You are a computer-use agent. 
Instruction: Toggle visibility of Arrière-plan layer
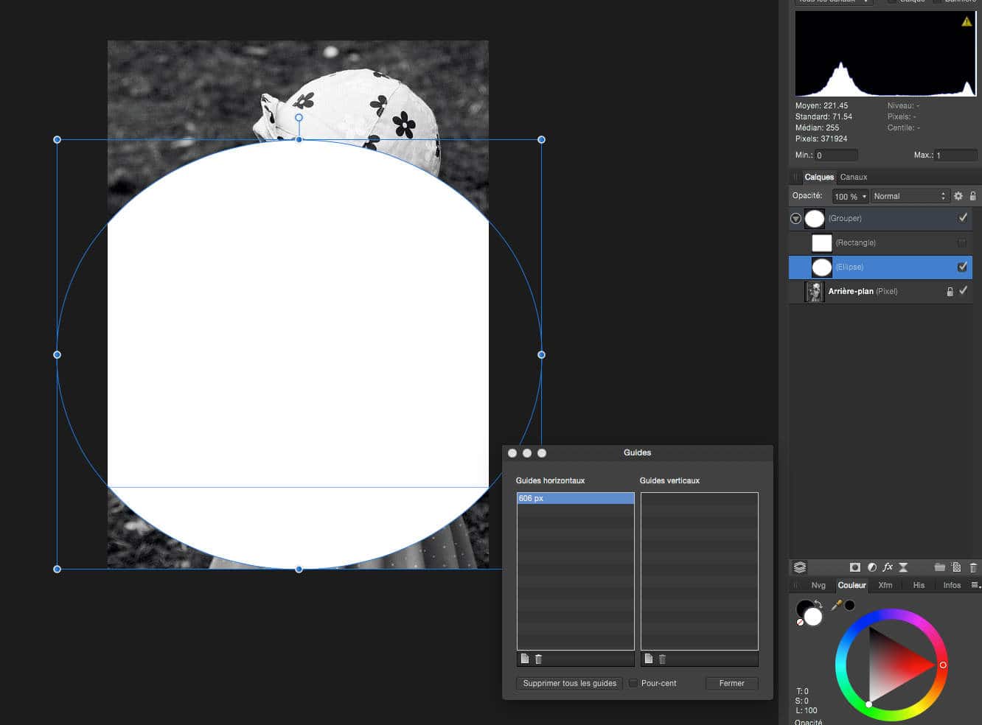(x=963, y=291)
